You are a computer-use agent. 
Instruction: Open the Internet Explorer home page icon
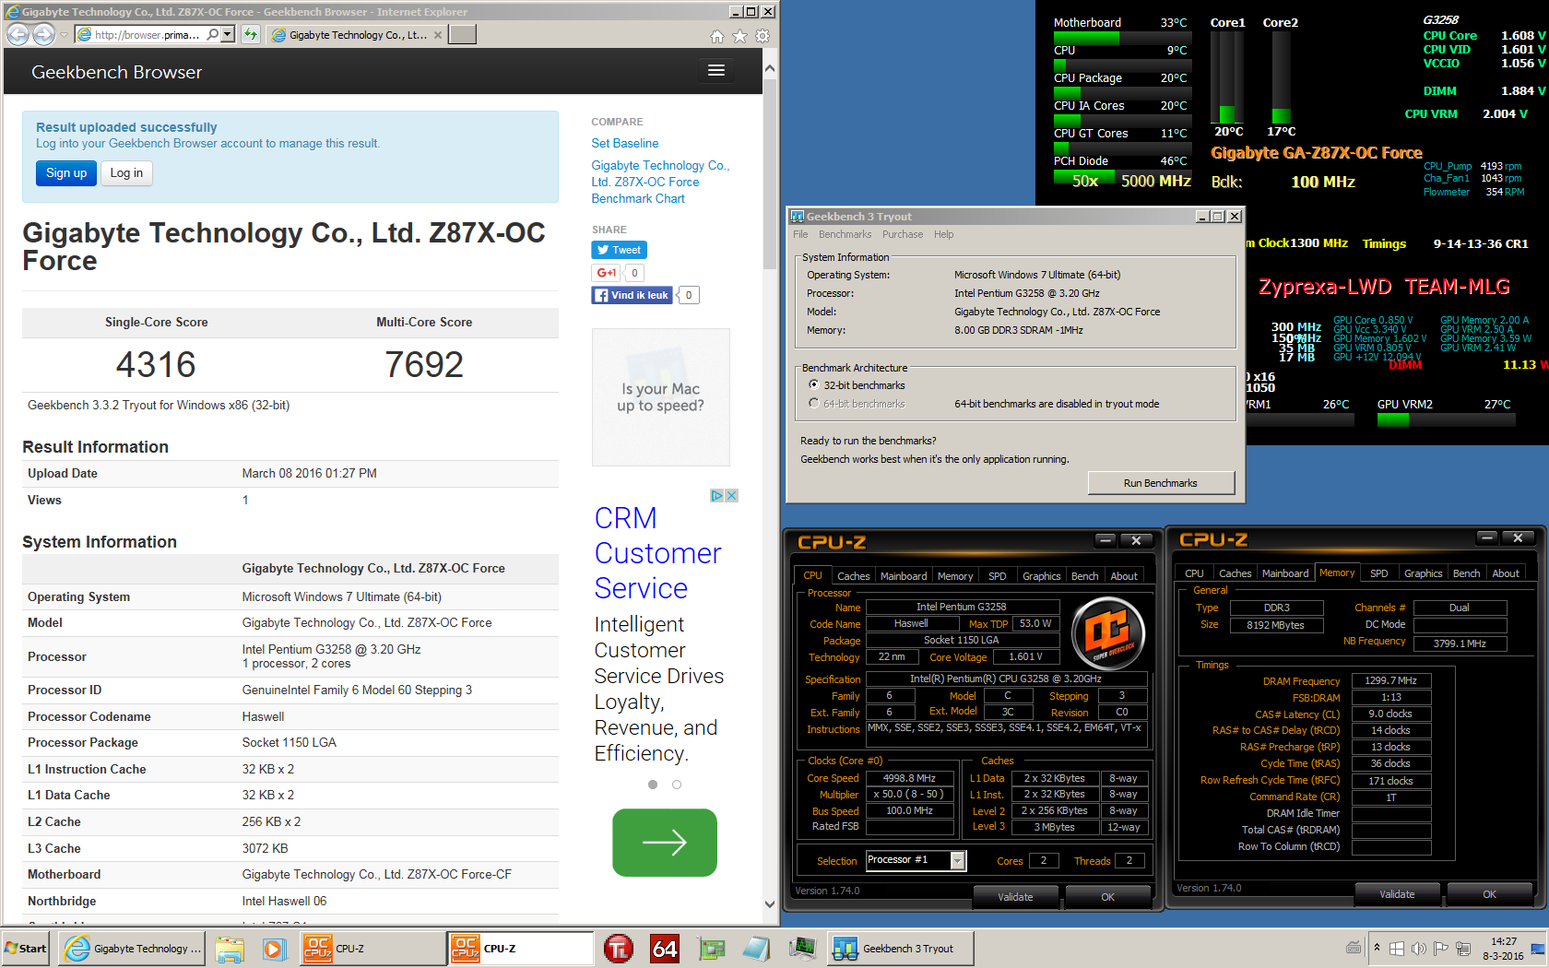click(x=717, y=36)
